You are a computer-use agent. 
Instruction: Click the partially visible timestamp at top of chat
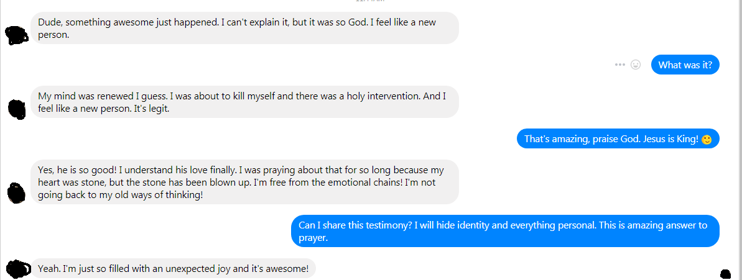point(371,1)
